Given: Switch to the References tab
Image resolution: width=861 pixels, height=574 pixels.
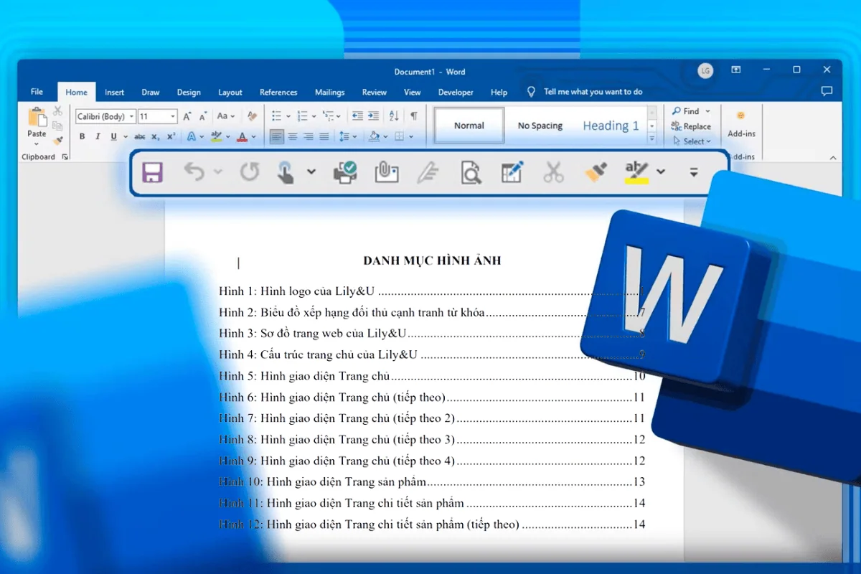Looking at the screenshot, I should pyautogui.click(x=278, y=93).
